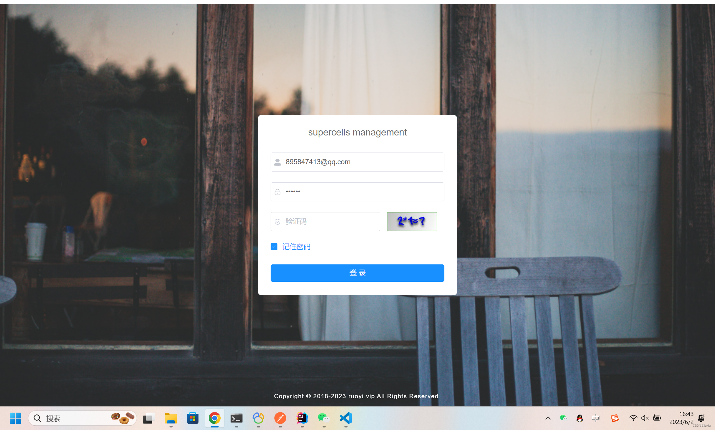Viewport: 715px width, 430px height.
Task: Open the blue-yellow swirl browser icon in the taskbar
Action: coord(258,418)
